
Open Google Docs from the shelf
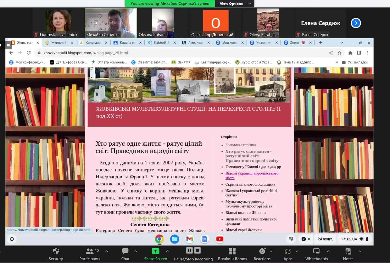[x=205, y=239]
